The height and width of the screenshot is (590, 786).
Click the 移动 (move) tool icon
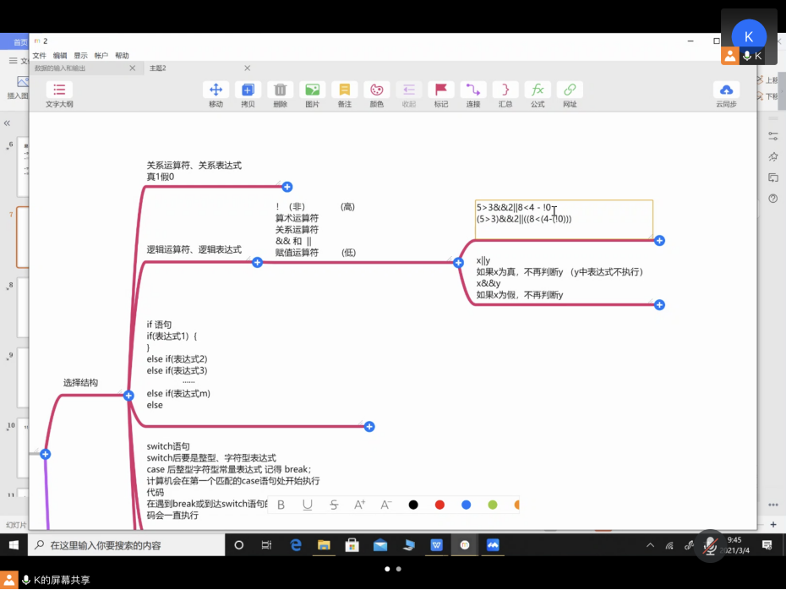(216, 90)
